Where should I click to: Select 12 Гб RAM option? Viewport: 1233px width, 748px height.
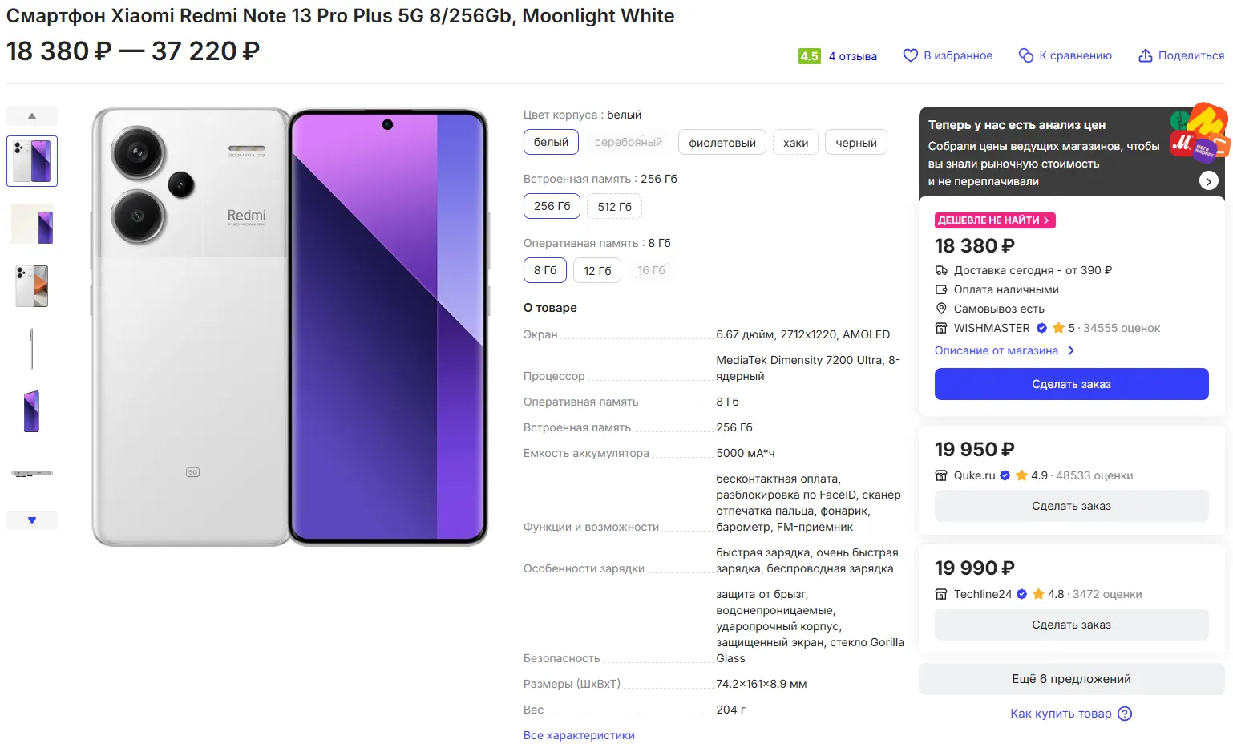pyautogui.click(x=597, y=271)
